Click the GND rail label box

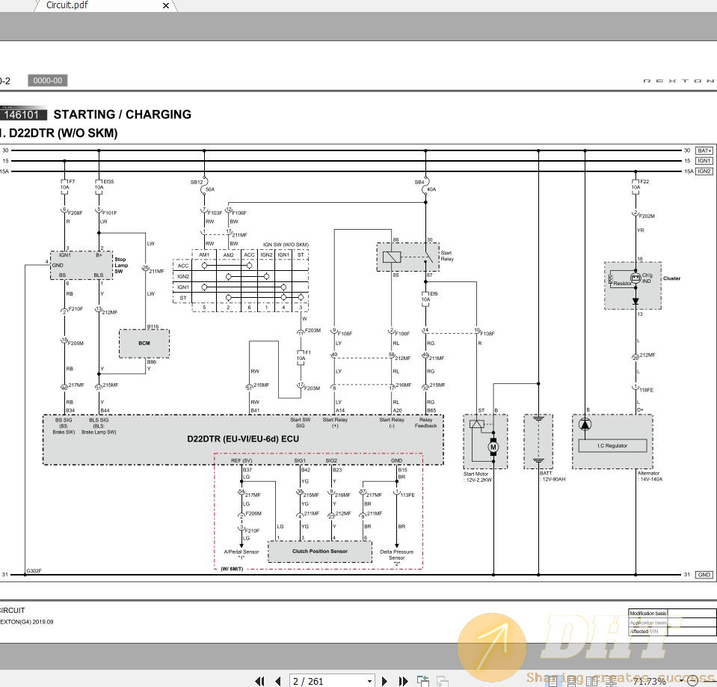[x=704, y=575]
